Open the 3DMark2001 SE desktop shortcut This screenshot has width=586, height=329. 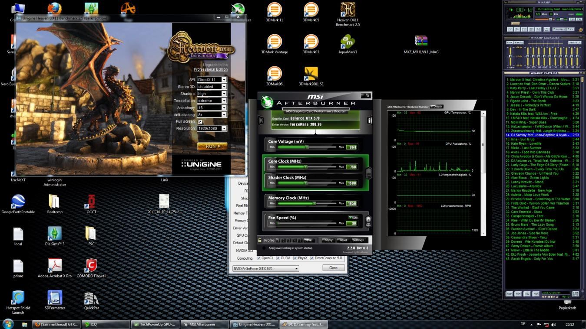[x=311, y=76]
